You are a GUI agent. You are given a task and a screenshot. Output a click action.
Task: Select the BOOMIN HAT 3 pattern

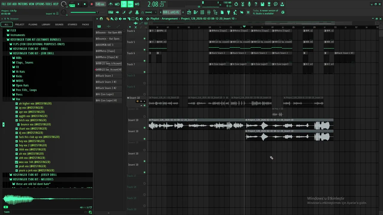pyautogui.click(x=109, y=45)
